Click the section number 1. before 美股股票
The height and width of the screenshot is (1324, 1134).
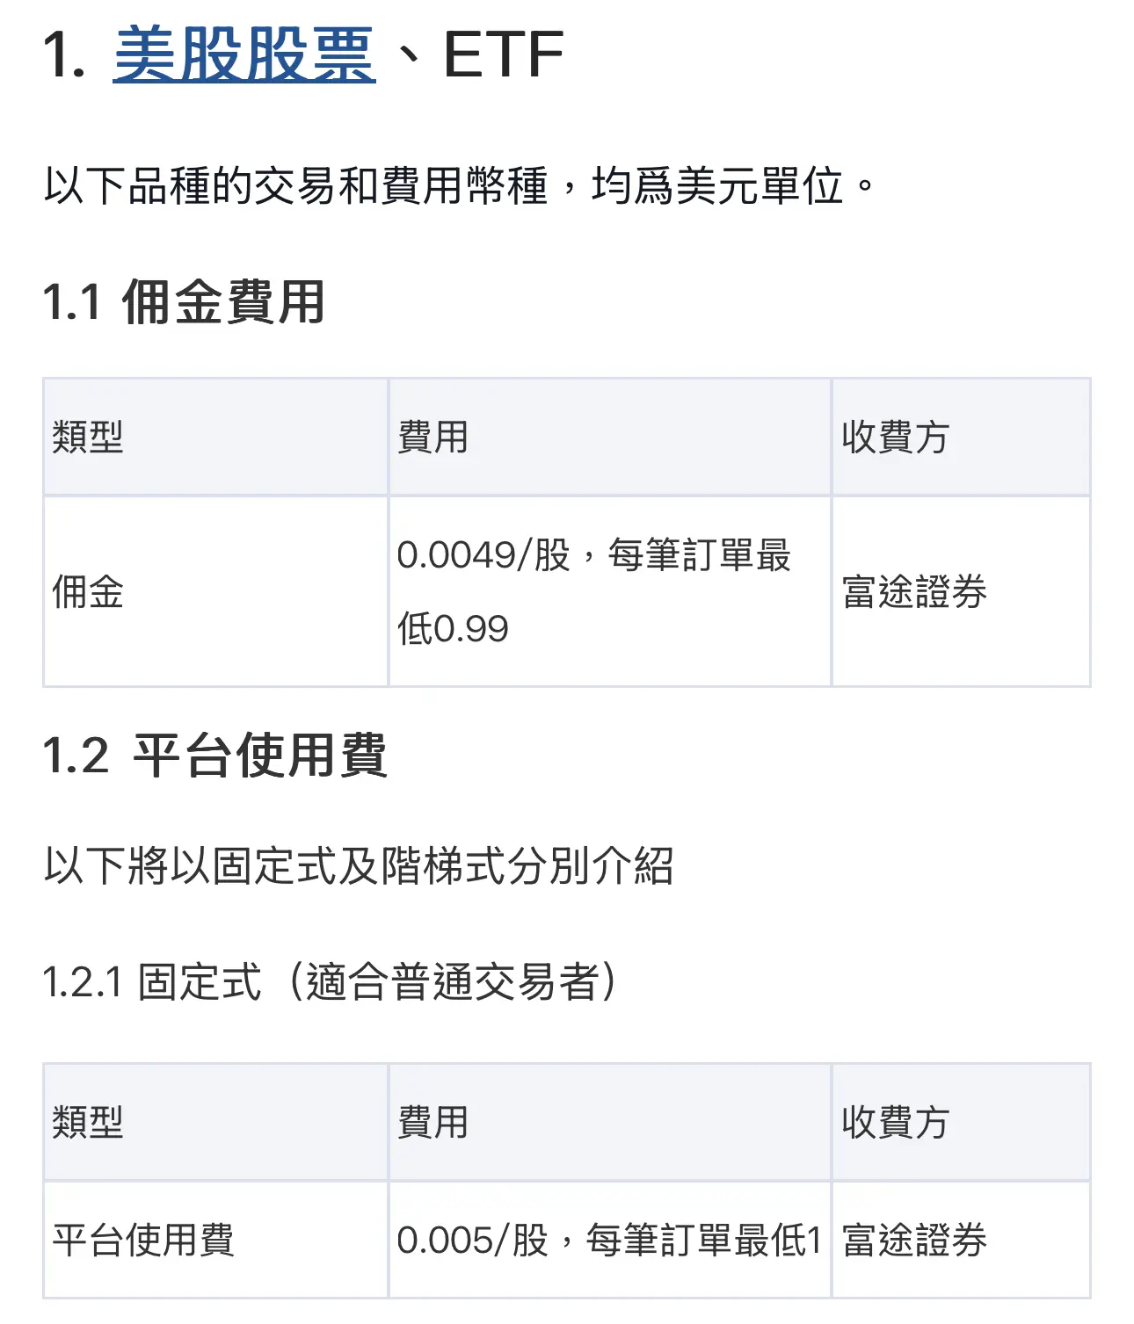(x=64, y=55)
